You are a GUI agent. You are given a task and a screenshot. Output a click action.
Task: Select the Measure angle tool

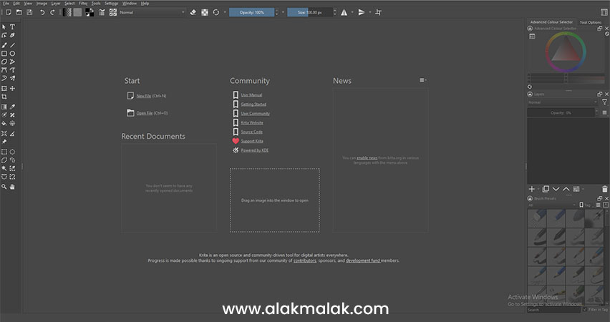click(12, 134)
